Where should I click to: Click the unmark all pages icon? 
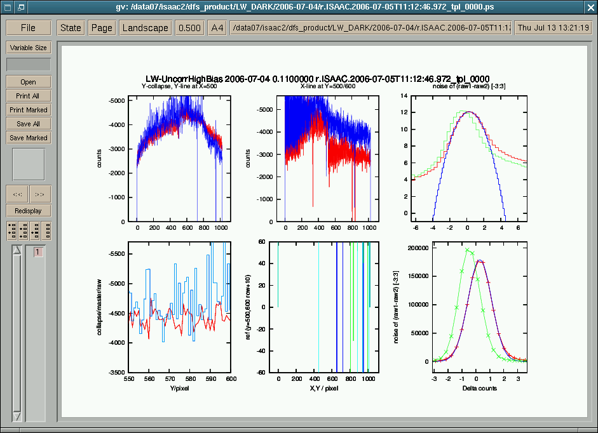(46, 230)
